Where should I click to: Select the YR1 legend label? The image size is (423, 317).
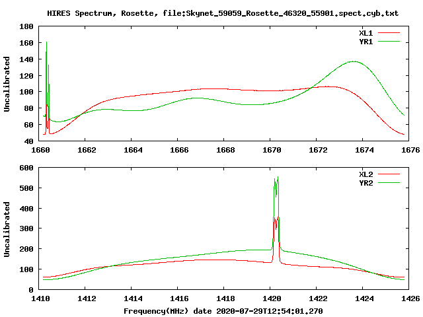pos(365,42)
